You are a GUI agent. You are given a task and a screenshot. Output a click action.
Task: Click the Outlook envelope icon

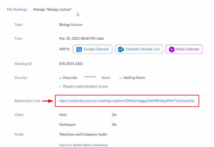121,49
